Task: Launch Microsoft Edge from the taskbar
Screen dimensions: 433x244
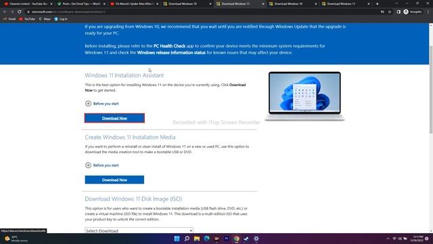Action: tap(206, 239)
